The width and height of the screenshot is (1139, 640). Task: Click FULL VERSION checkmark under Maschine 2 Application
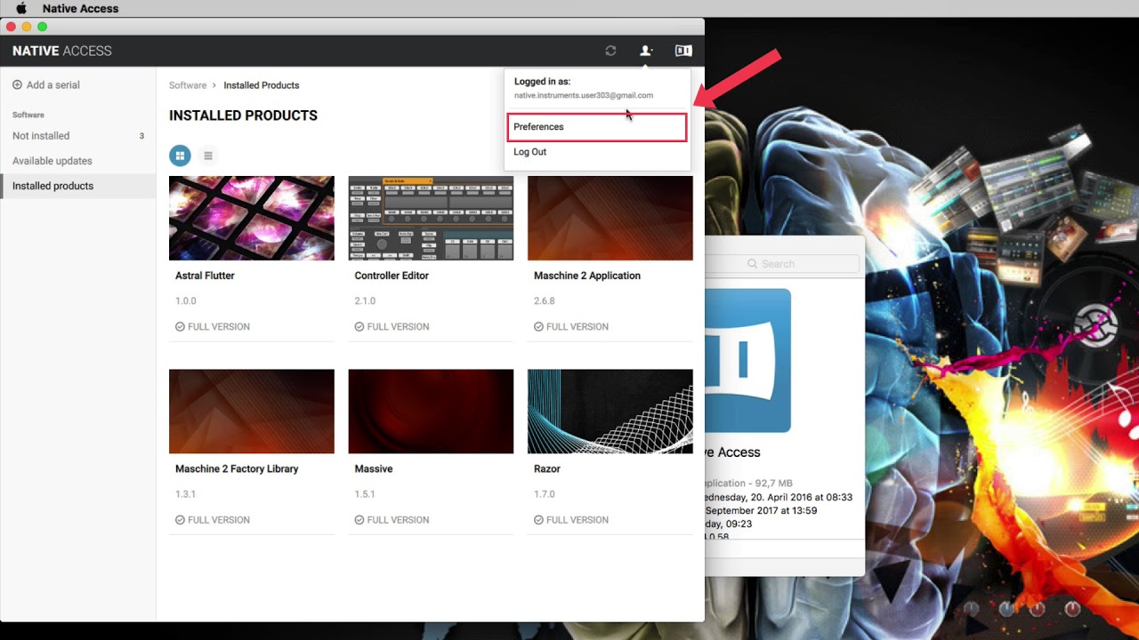538,327
